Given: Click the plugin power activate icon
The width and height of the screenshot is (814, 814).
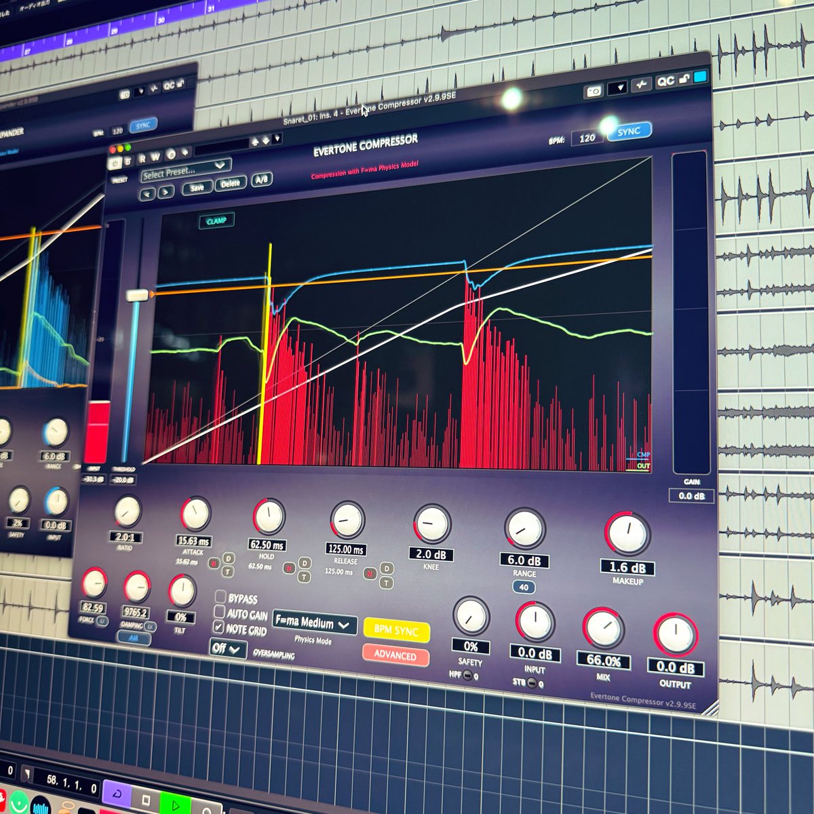Looking at the screenshot, I should 115,163.
